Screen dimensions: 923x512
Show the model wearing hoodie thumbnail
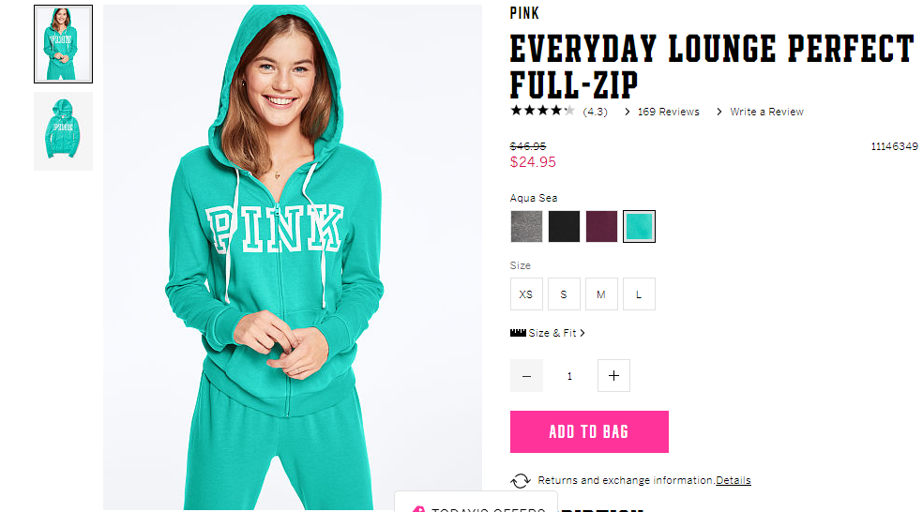click(x=63, y=44)
